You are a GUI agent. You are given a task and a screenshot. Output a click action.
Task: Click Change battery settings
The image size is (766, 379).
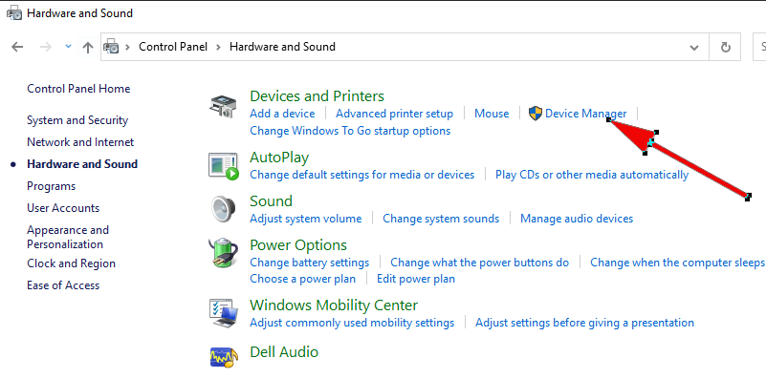pos(310,263)
